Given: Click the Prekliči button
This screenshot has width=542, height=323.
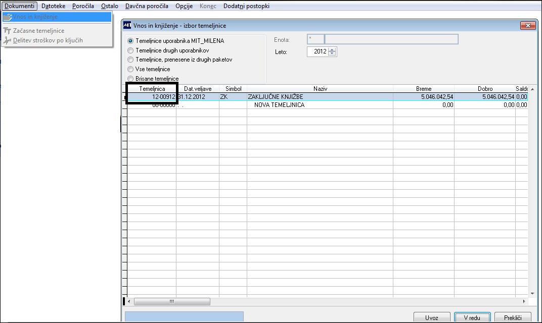Looking at the screenshot, I should point(513,317).
